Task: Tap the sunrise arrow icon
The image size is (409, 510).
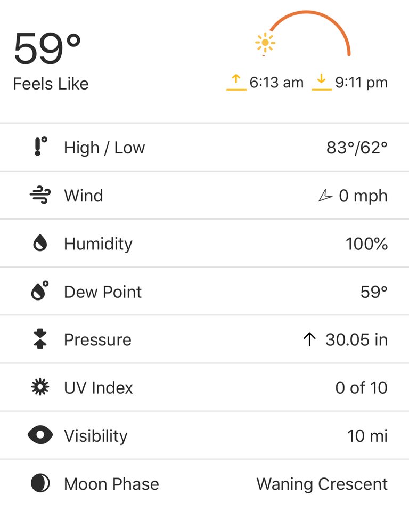Action: (x=236, y=83)
